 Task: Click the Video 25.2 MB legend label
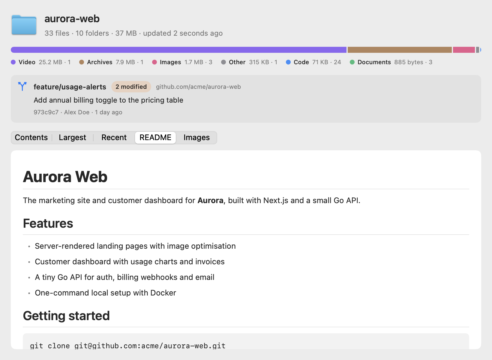45,62
